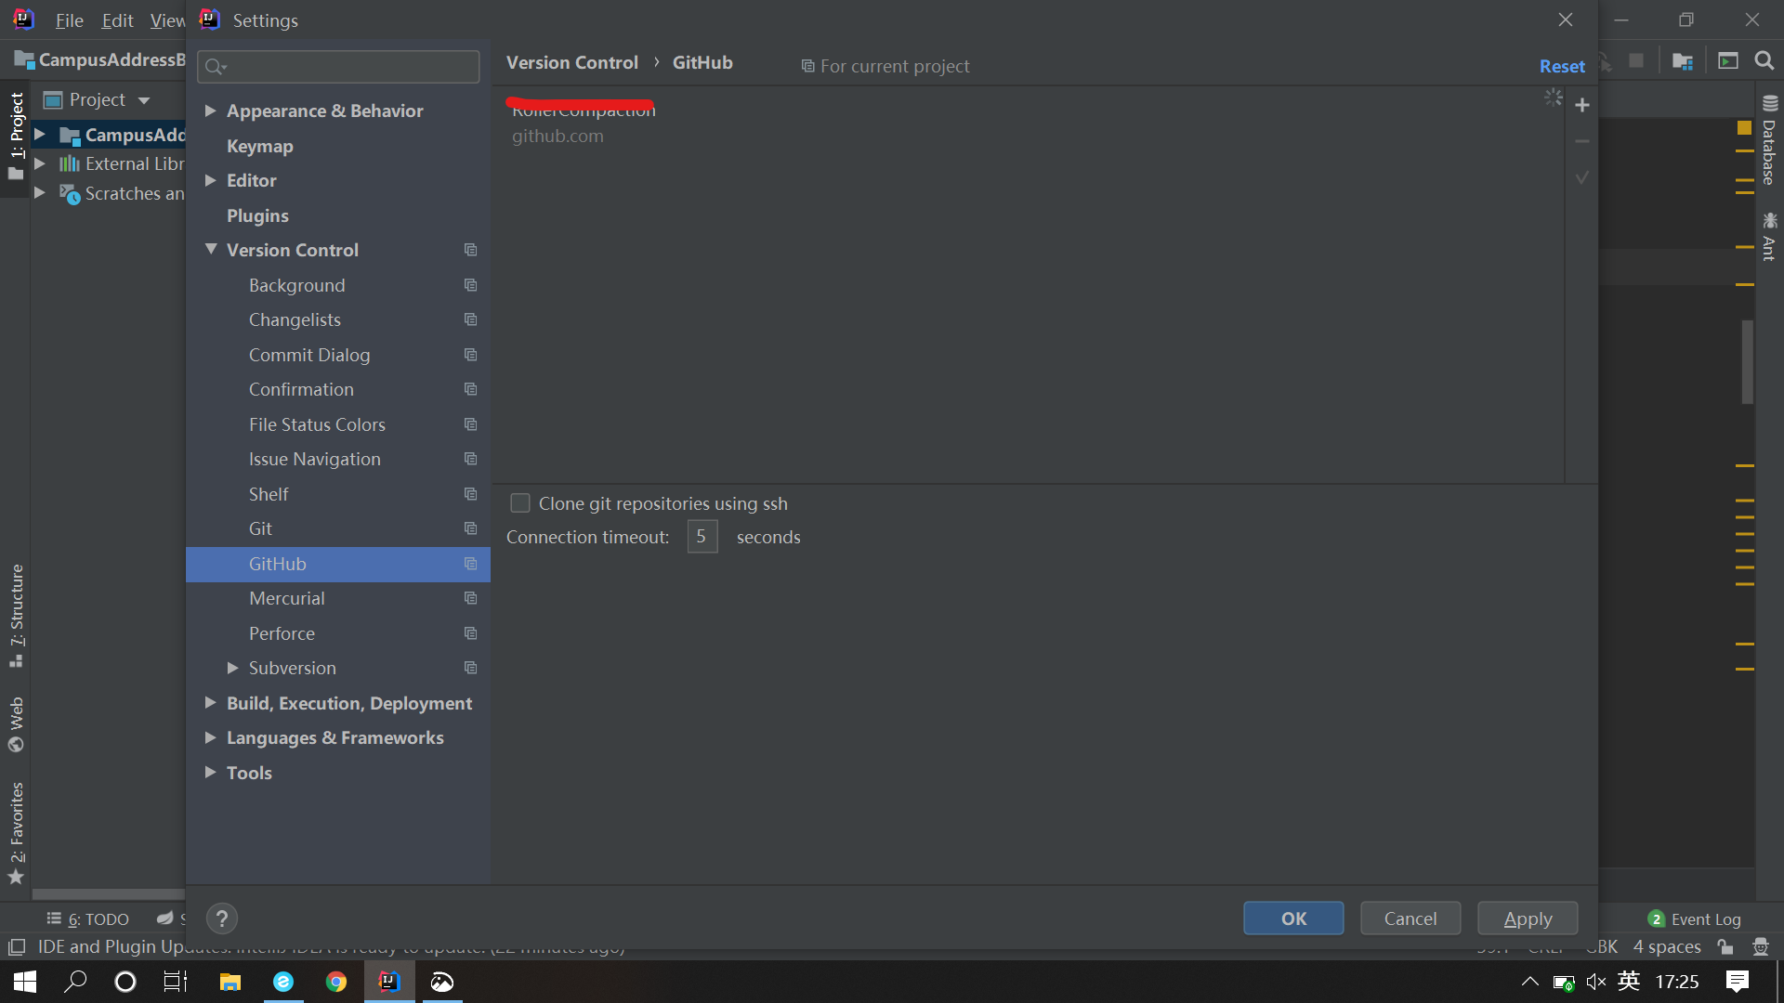Enable Clone git repositories using ssh
1784x1003 pixels.
click(x=520, y=502)
